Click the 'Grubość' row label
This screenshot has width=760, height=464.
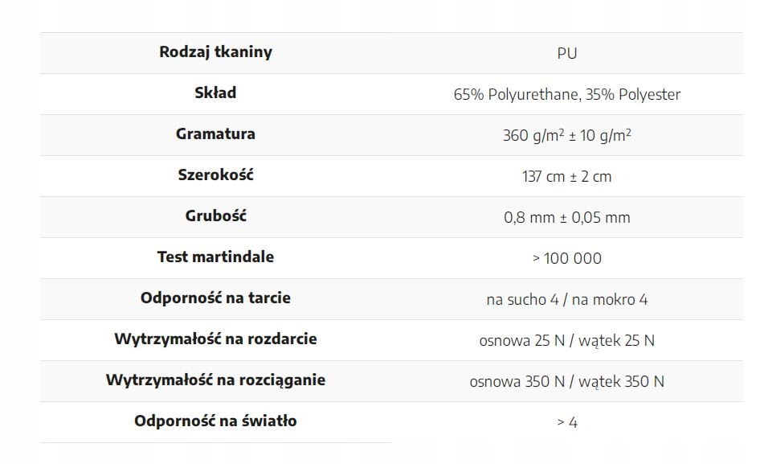(215, 216)
